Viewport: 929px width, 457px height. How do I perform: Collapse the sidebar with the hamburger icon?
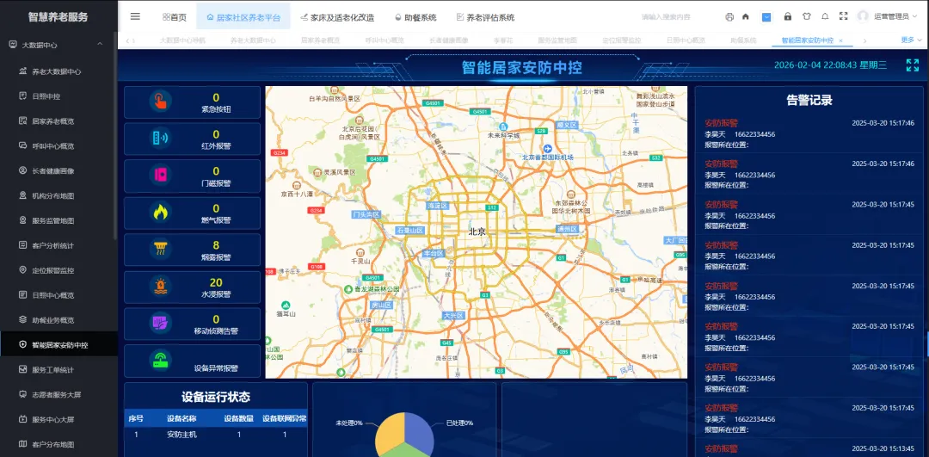pyautogui.click(x=135, y=16)
